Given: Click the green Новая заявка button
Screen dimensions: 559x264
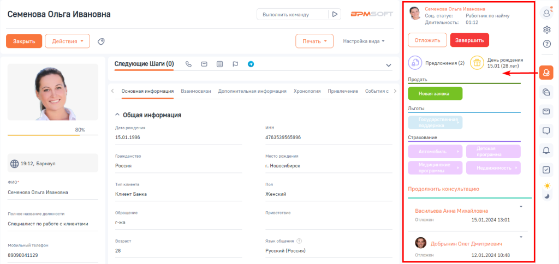Looking at the screenshot, I should pos(435,94).
